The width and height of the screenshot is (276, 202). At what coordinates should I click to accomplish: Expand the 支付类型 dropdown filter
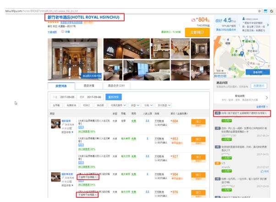(165, 105)
